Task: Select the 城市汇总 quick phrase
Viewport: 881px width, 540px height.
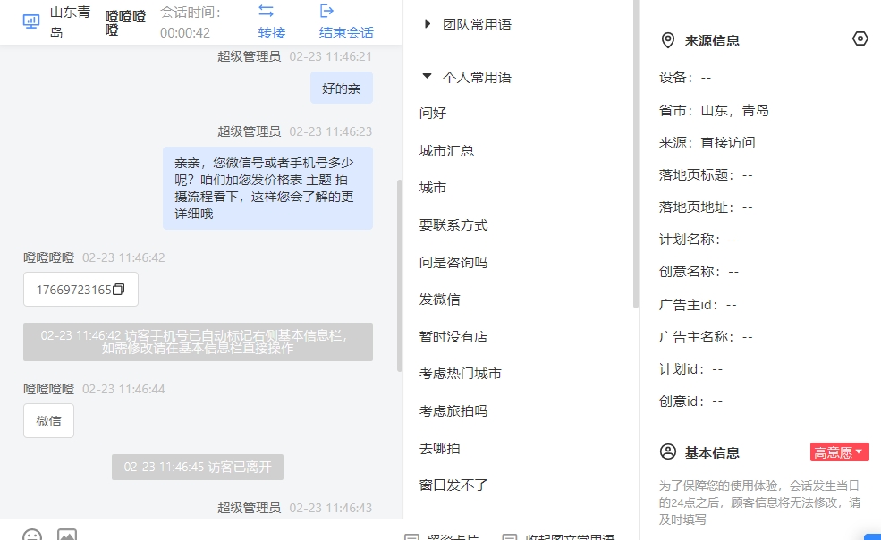Action: [446, 150]
